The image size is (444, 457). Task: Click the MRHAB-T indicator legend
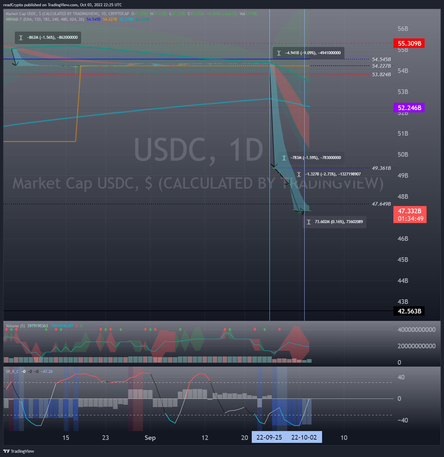pyautogui.click(x=45, y=19)
